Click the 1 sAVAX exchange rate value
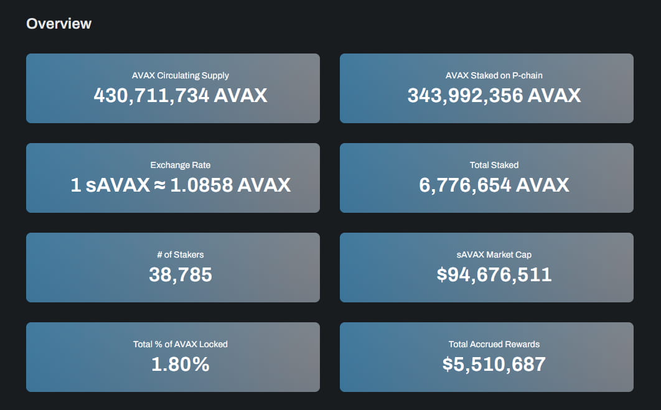The width and height of the screenshot is (661, 410). click(x=180, y=185)
